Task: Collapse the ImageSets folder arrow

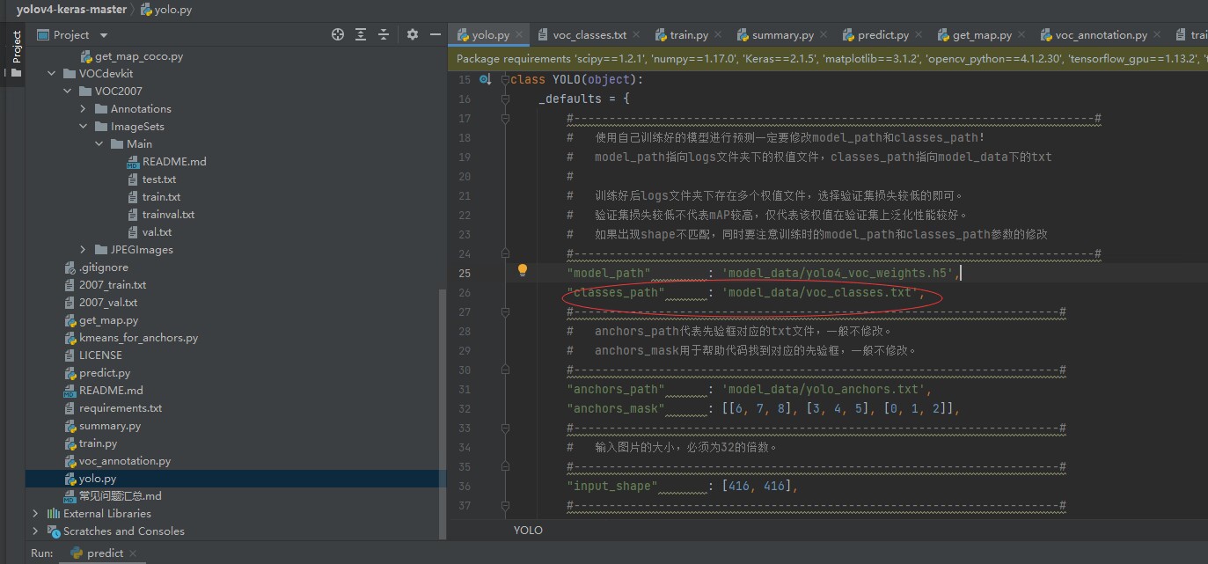Action: [83, 127]
